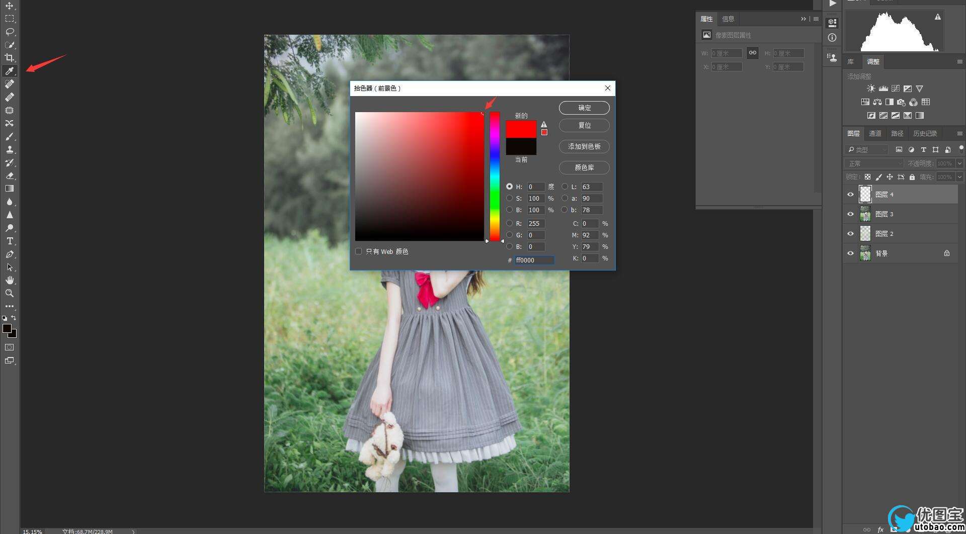Switch to the 库 tab
966x534 pixels.
click(x=851, y=61)
